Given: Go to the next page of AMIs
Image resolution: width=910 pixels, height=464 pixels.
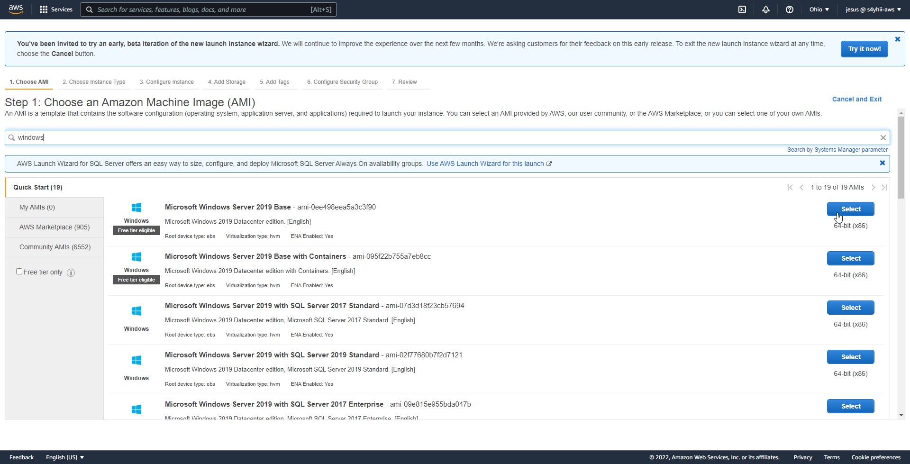Looking at the screenshot, I should tap(873, 188).
